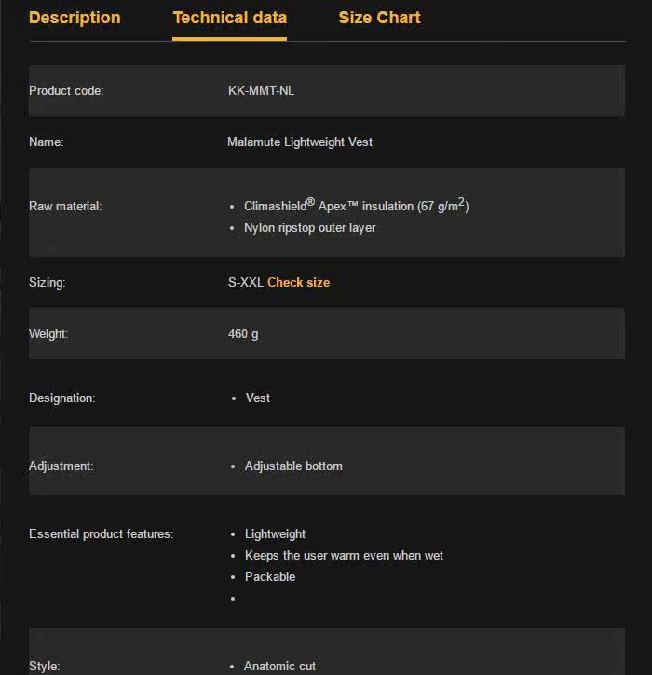This screenshot has height=675, width=652.
Task: Click the Nylon ripstop outer layer item
Action: pyautogui.click(x=309, y=228)
